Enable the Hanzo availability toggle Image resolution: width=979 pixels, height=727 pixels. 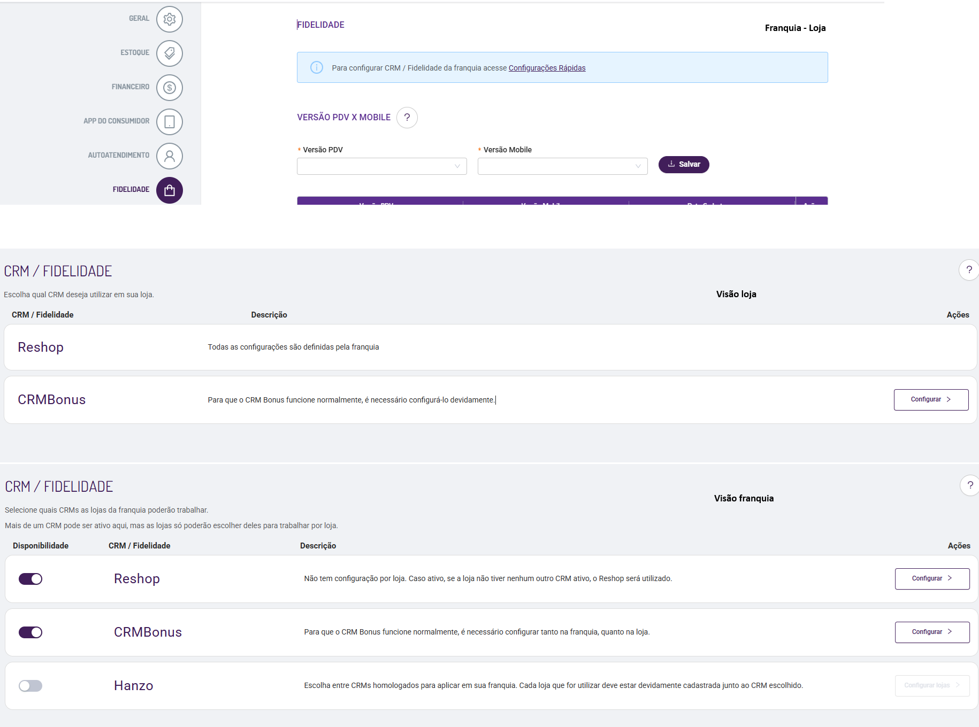pos(30,686)
